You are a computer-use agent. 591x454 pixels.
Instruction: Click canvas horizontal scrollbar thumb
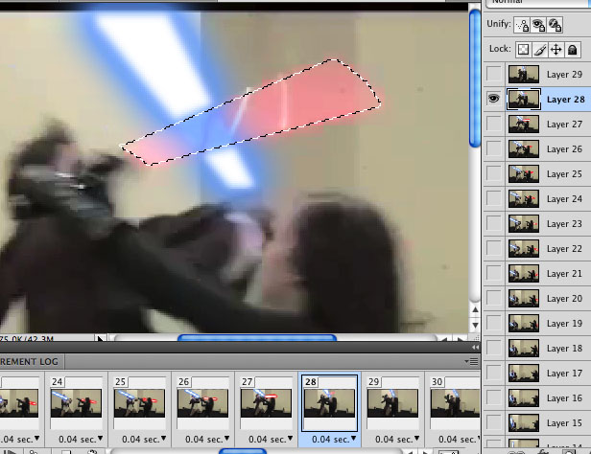coord(257,337)
